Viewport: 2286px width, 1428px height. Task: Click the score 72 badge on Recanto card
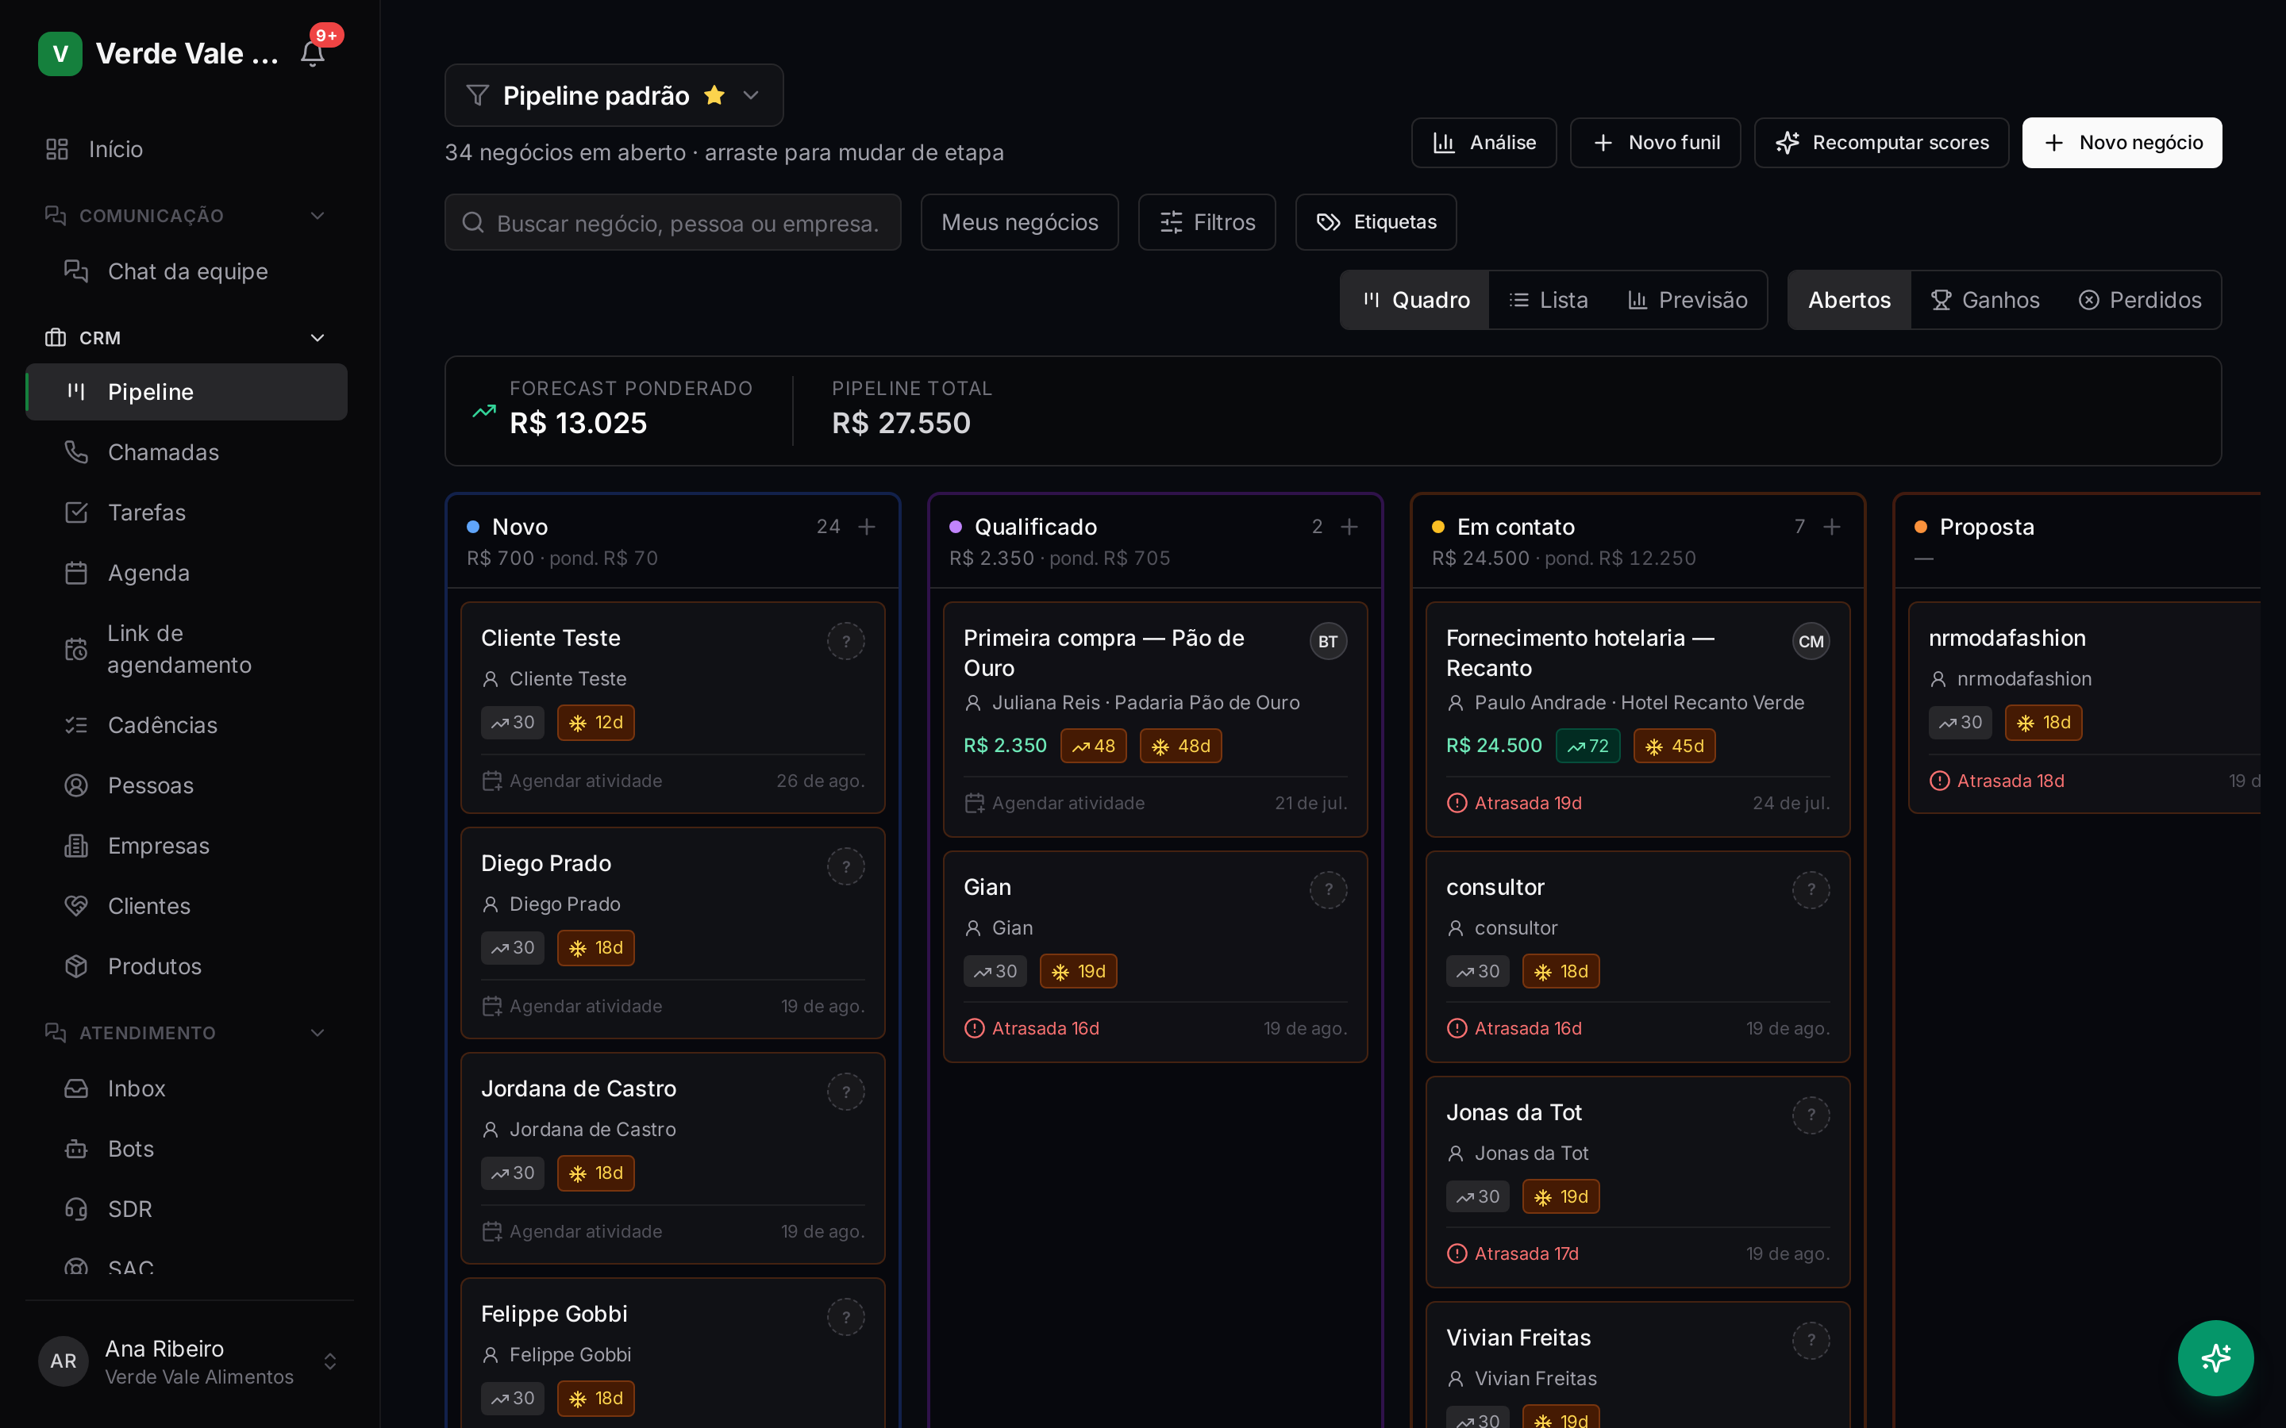tap(1587, 745)
